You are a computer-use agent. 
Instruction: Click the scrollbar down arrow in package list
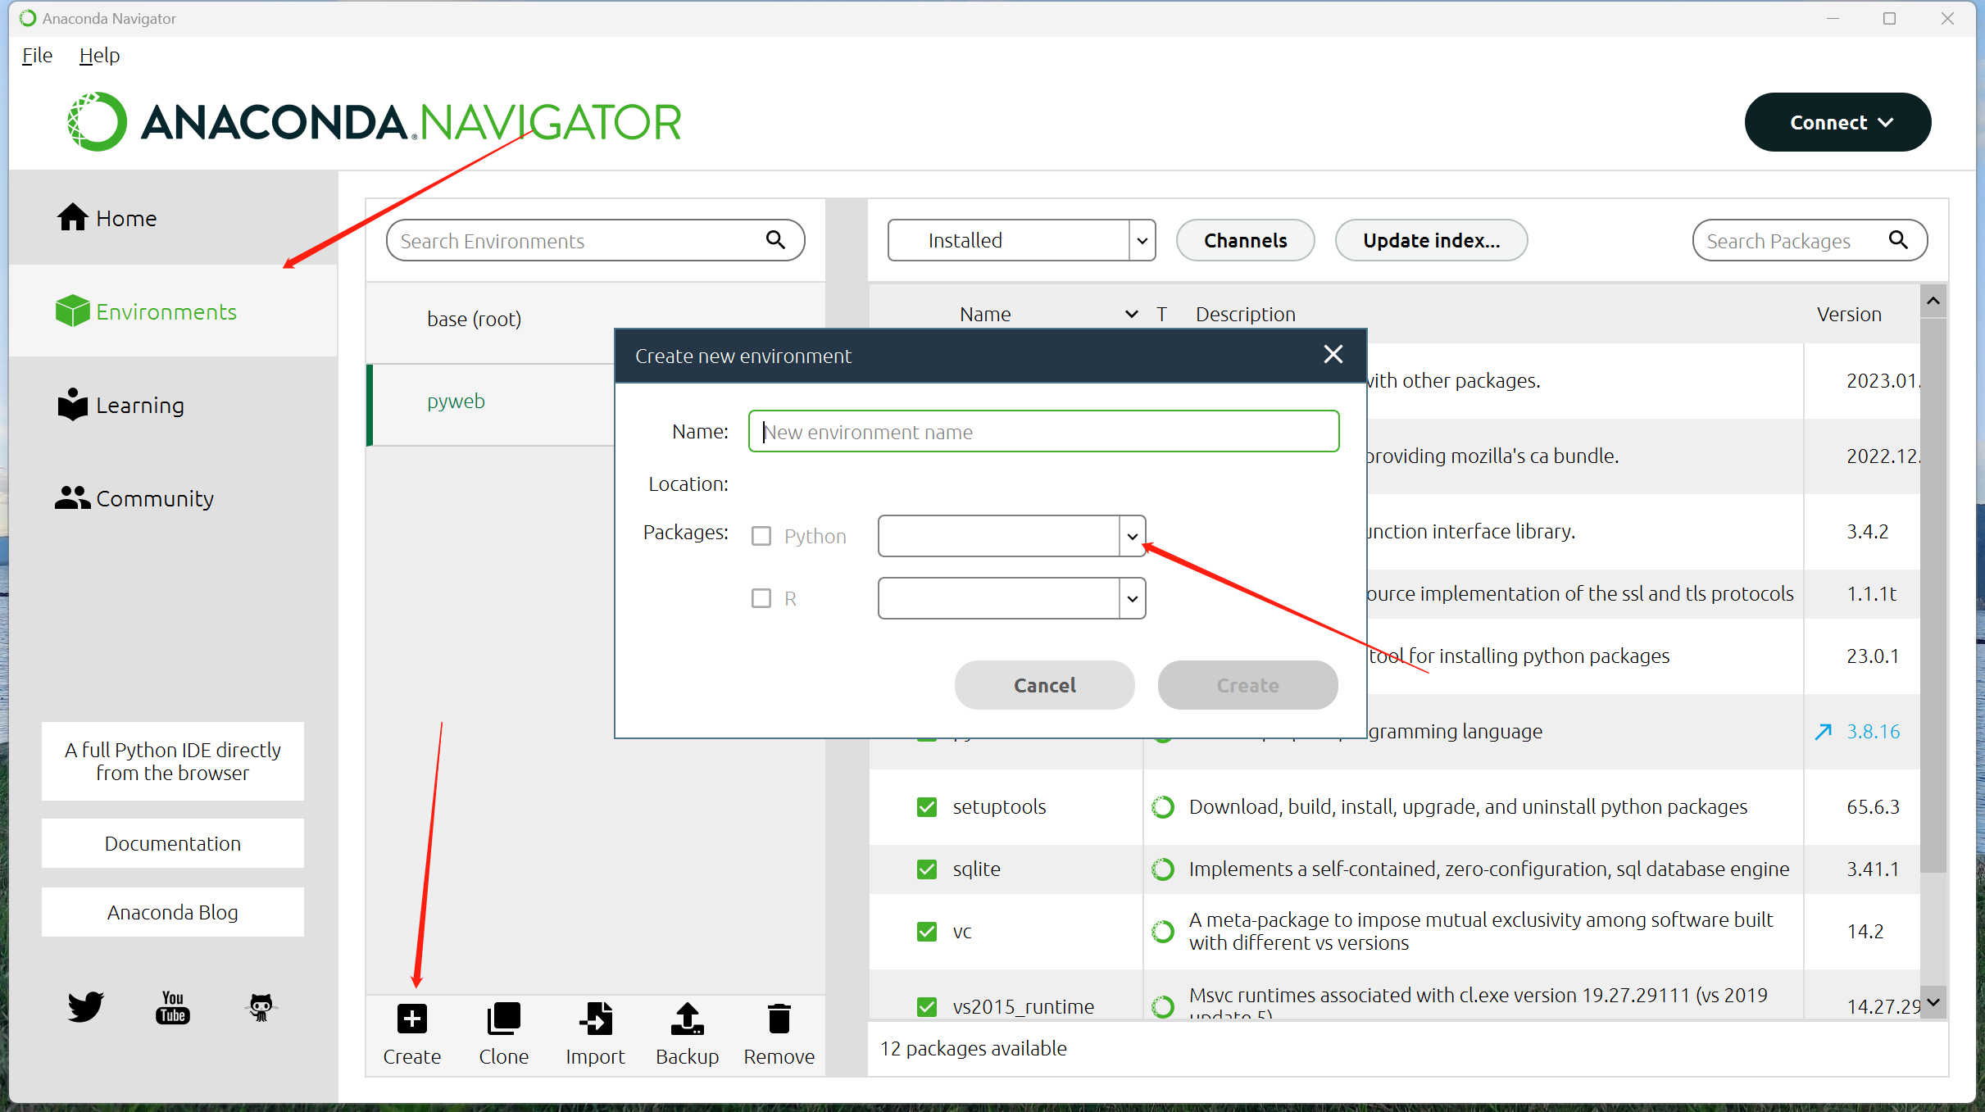1933,1002
